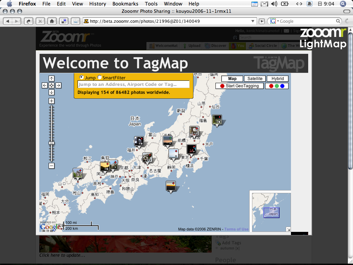Click the Upload tab on Zooomr

coord(192,46)
